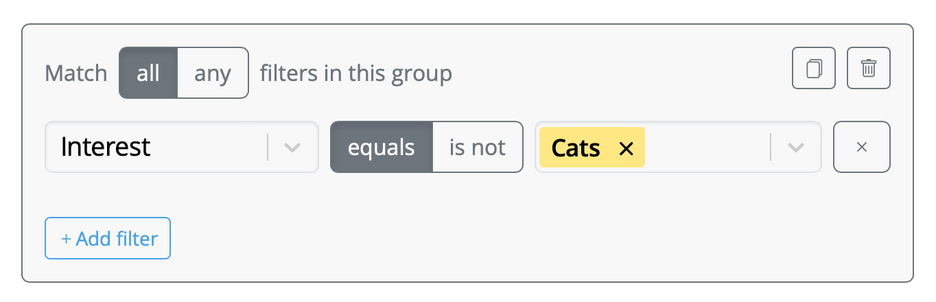Click the "filters in this group" text
Image resolution: width=936 pixels, height=302 pixels.
356,73
